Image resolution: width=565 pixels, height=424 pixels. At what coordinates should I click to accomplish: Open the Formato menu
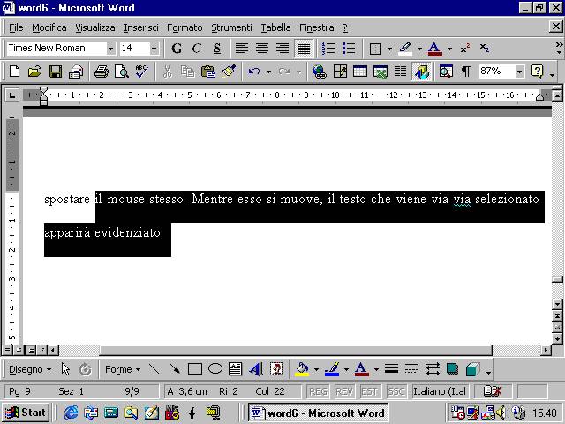[185, 27]
